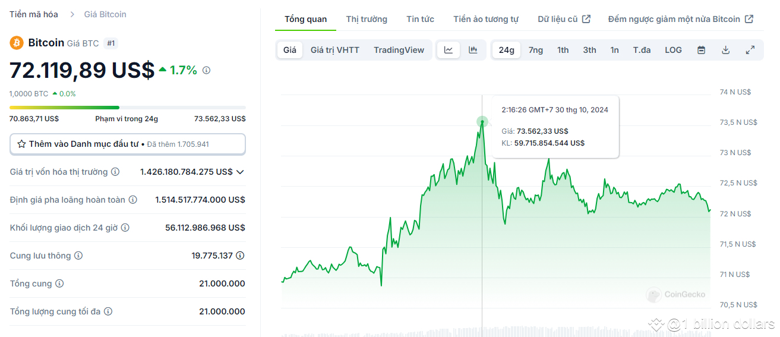Screen dimensions: 780x337
Task: Open Dữ liệu cũ external link
Action: (x=564, y=19)
